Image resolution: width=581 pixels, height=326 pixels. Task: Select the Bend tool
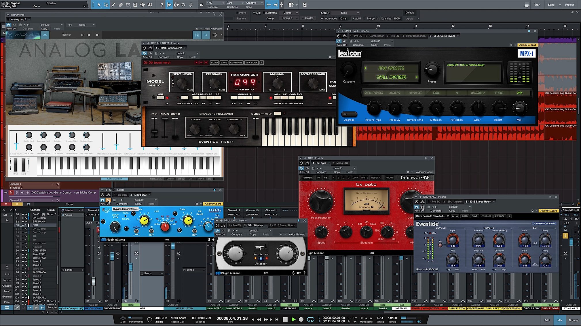pyautogui.click(x=143, y=5)
